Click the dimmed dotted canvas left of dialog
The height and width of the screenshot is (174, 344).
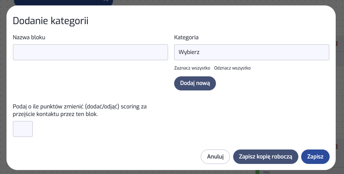(3, 90)
